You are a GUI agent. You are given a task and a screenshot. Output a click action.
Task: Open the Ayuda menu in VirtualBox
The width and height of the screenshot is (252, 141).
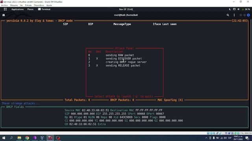[x=49, y=5]
